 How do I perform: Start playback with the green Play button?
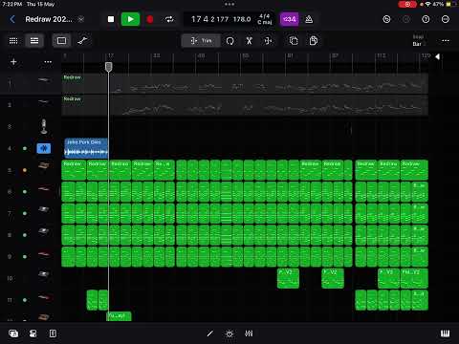(130, 19)
